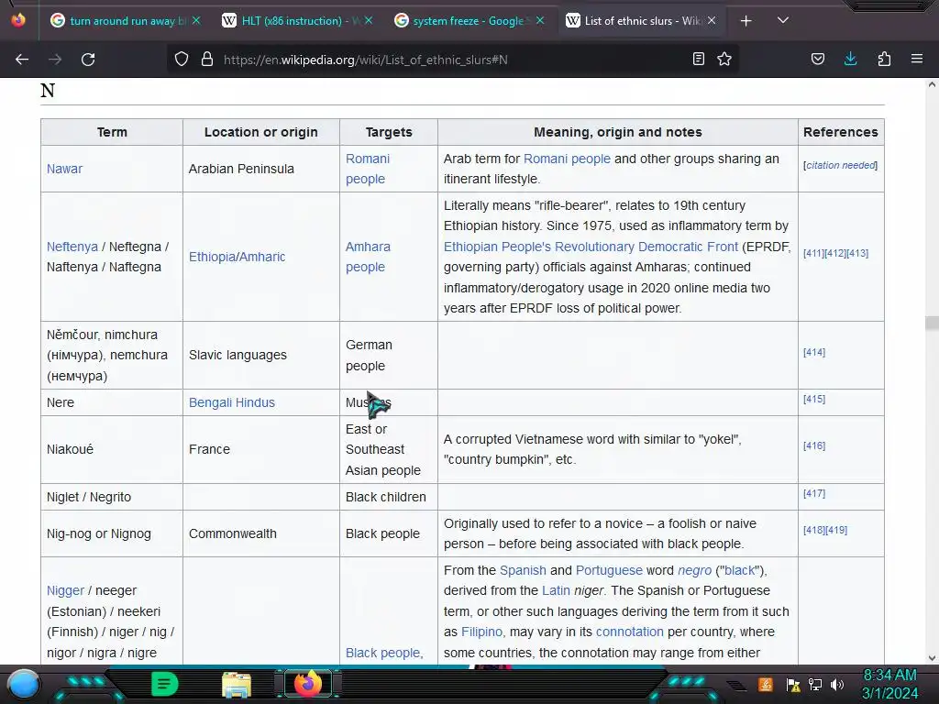Image resolution: width=939 pixels, height=704 pixels.
Task: Jump to reference [414]
Action: [x=814, y=353]
